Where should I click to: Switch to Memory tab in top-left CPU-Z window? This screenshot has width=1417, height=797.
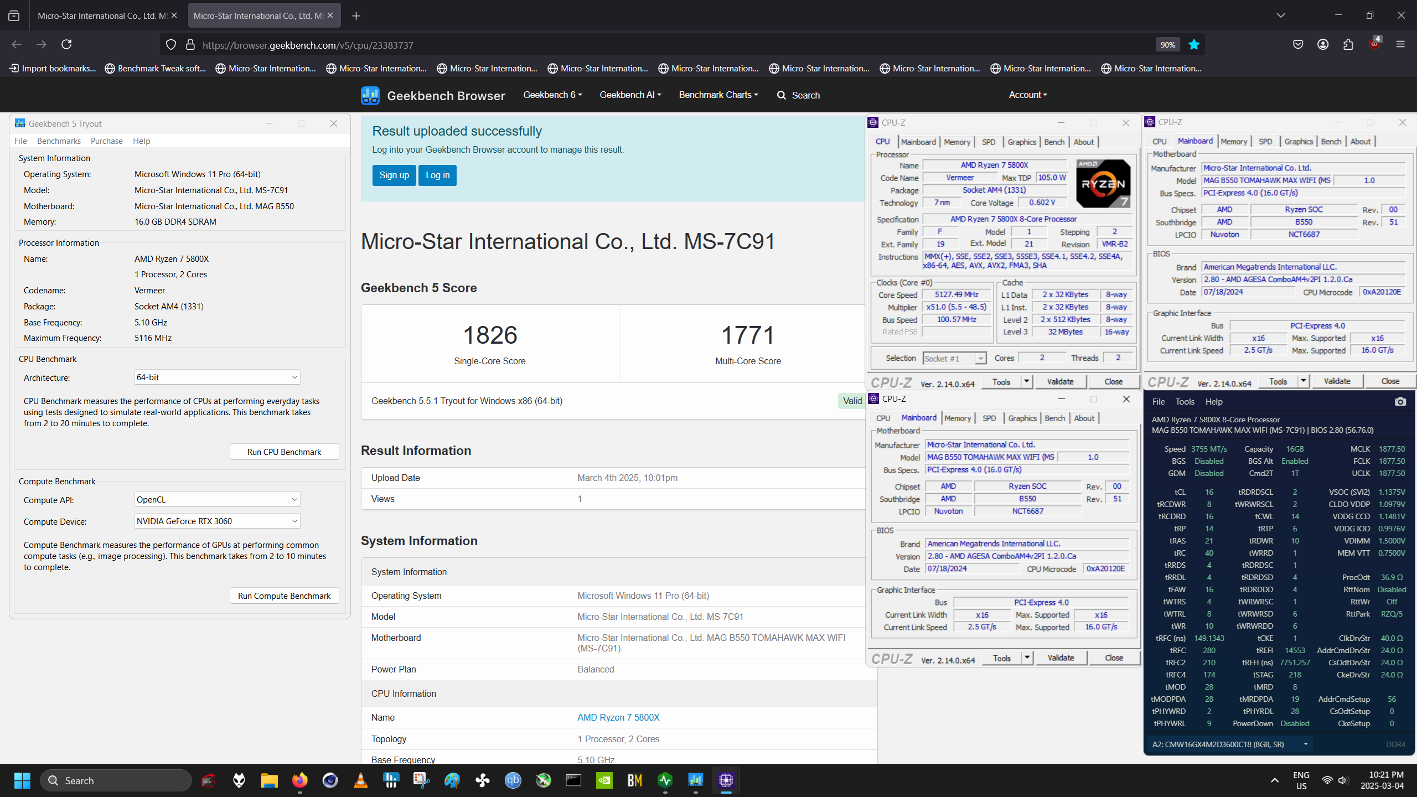(957, 142)
